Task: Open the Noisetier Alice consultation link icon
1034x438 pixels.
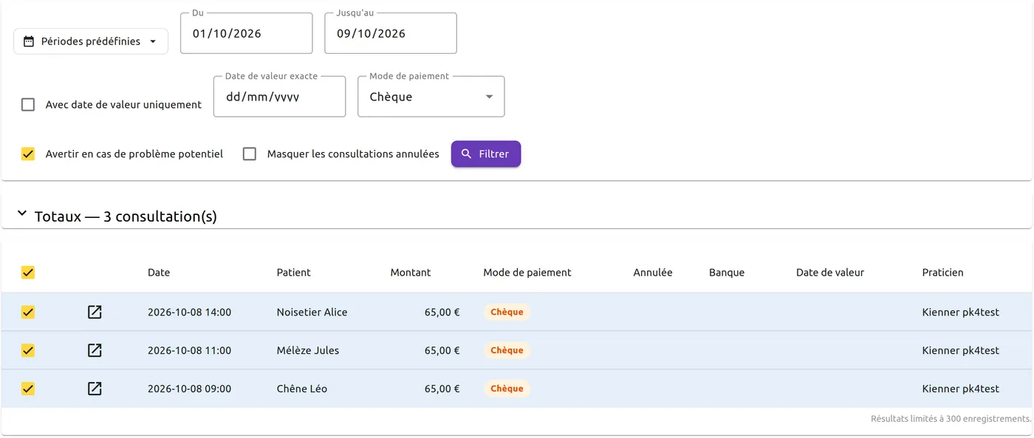Action: pos(95,312)
